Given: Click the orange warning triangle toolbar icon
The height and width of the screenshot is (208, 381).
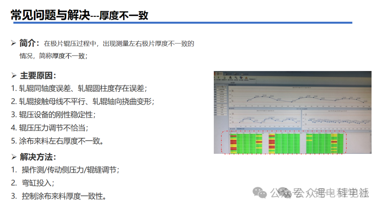Looking at the screenshot, I should point(246,77).
